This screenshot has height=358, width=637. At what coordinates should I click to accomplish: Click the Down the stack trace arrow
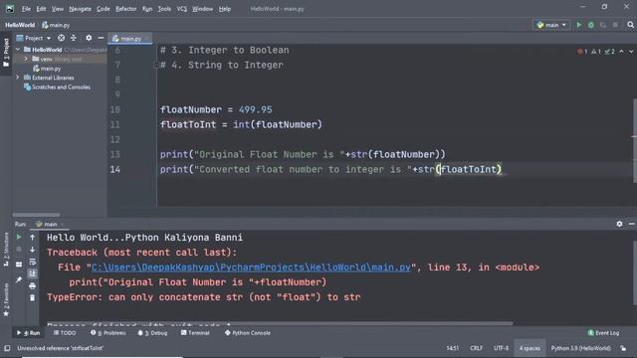point(33,250)
